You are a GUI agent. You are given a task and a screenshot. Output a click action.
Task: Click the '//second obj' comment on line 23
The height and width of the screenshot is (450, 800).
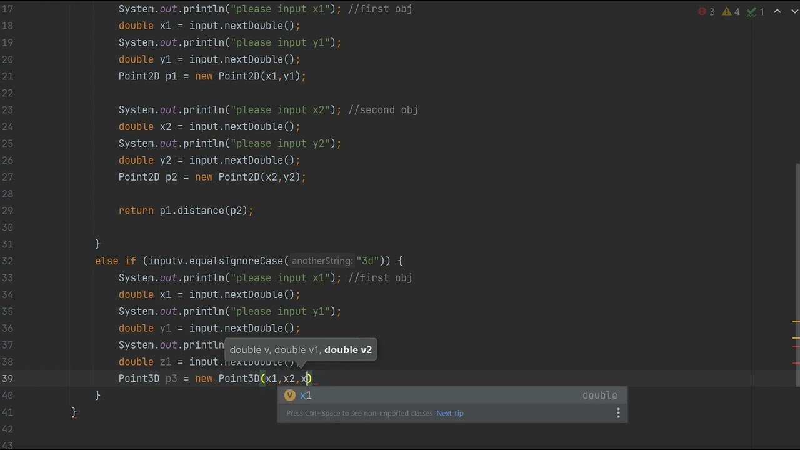383,110
